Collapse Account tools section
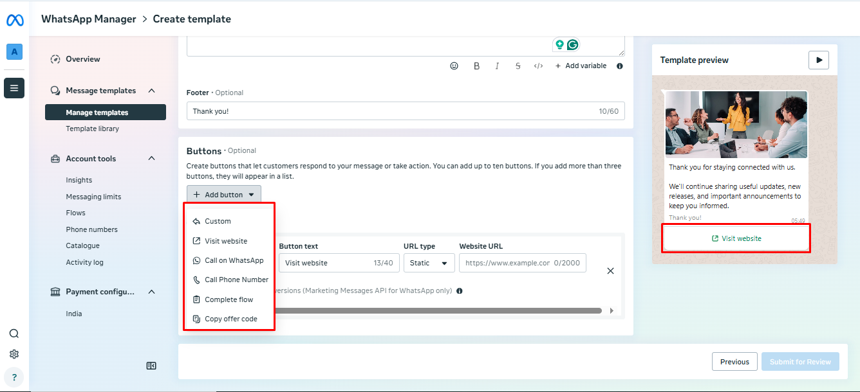860x392 pixels. point(151,158)
